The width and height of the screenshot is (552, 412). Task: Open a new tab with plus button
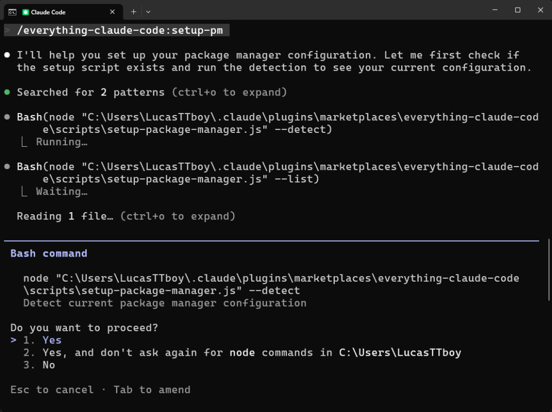tap(133, 11)
